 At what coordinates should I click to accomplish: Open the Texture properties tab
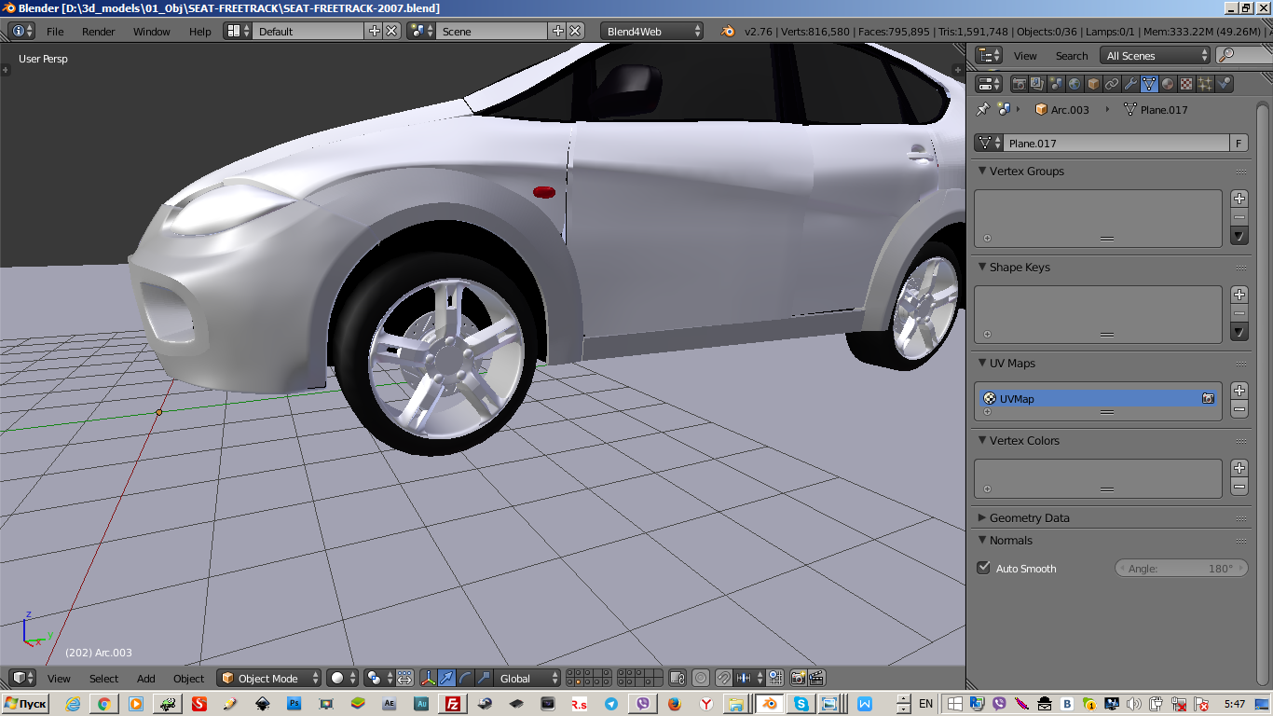[1186, 84]
